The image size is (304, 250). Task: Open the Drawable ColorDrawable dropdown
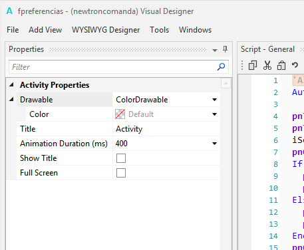coord(214,100)
